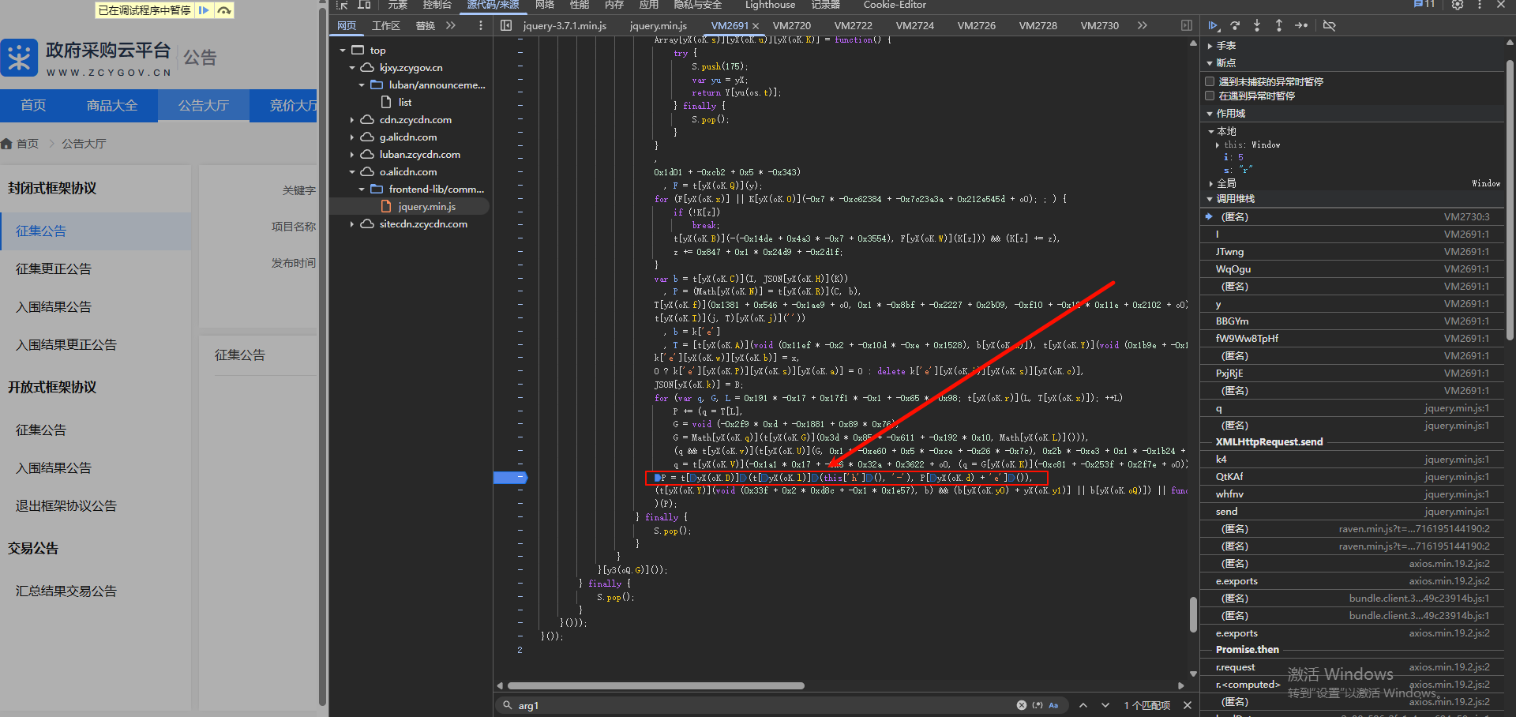The image size is (1516, 717).
Task: Click the code editor vertical scrollbar thumb
Action: click(1193, 615)
